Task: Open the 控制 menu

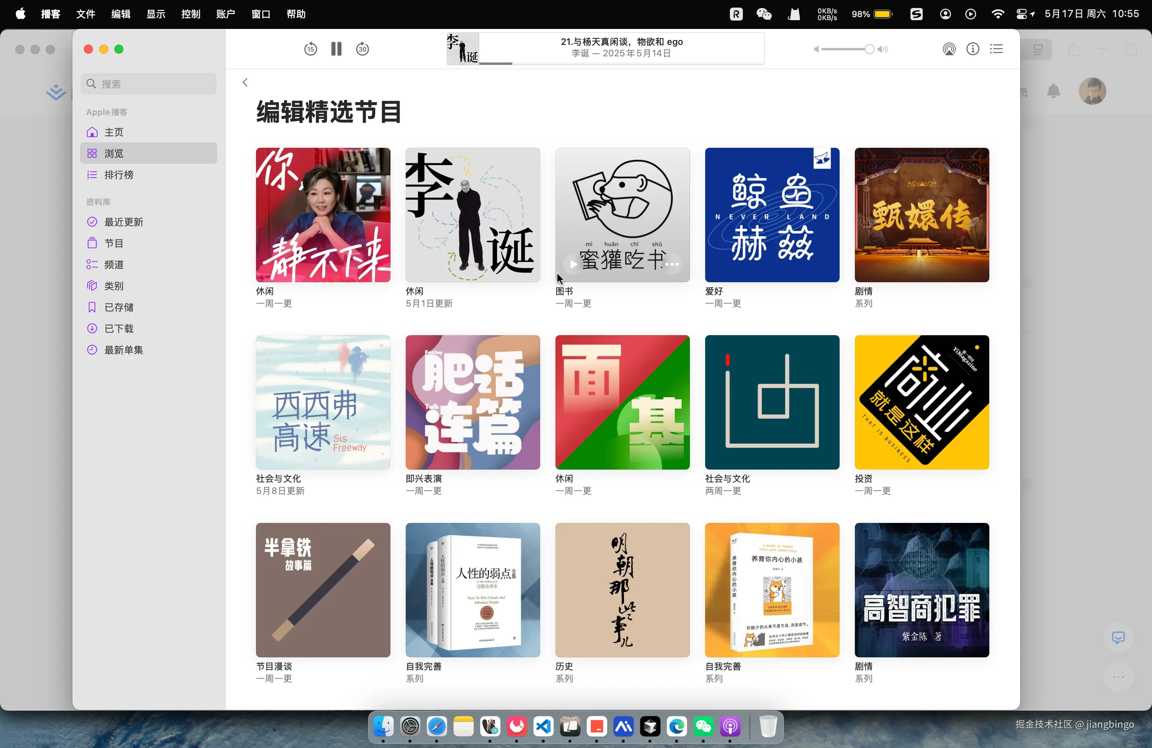Action: click(x=190, y=14)
